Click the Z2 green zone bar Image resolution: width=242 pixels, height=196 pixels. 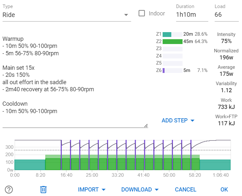tap(173, 41)
